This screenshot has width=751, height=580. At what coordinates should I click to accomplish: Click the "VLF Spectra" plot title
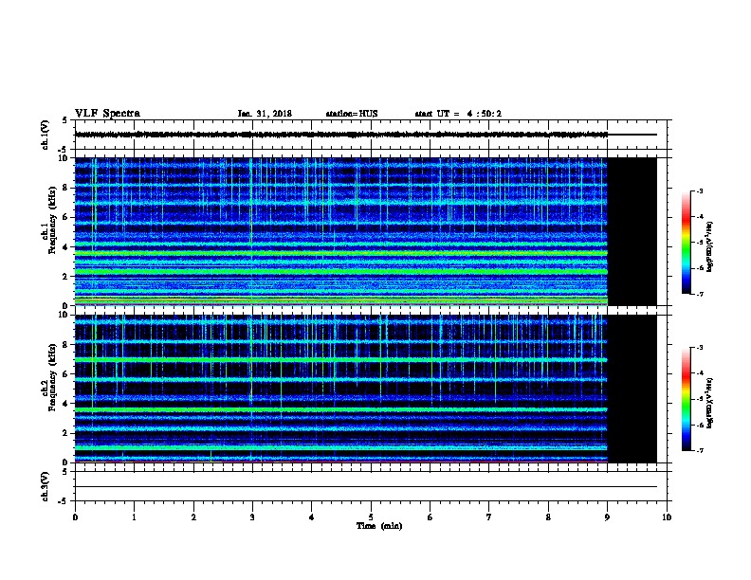(x=107, y=114)
